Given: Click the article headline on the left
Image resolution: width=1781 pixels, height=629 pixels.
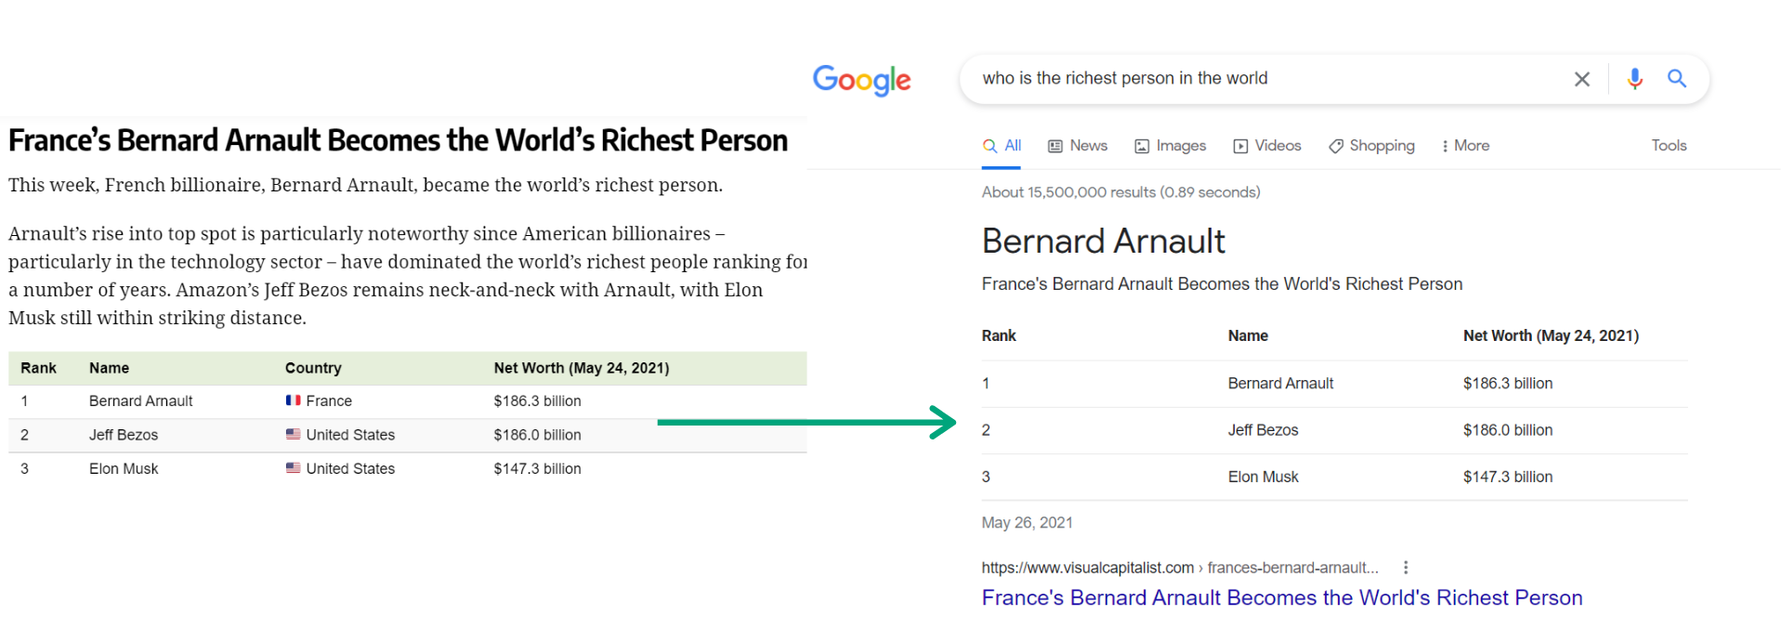Looking at the screenshot, I should click(x=398, y=140).
